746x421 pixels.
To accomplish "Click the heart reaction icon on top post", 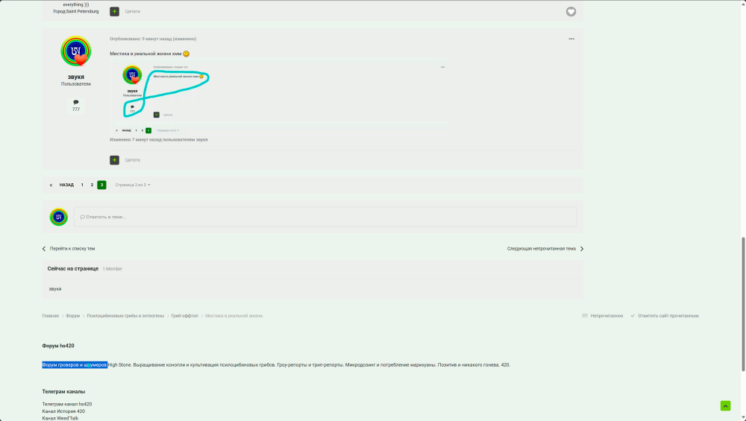I will point(571,12).
